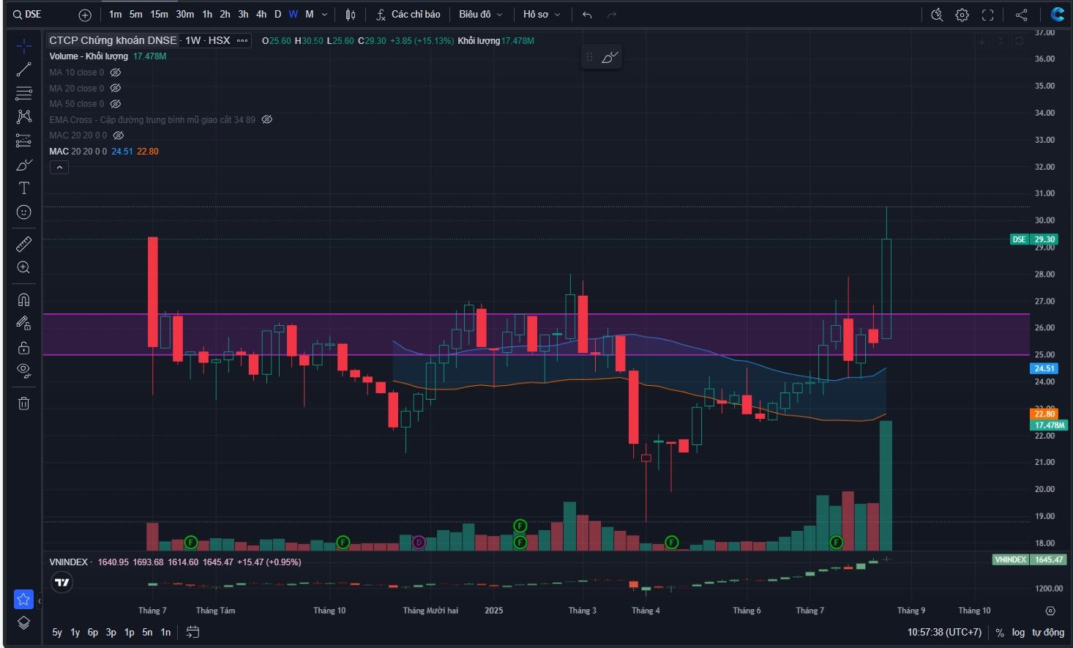Set date range to 5y
Viewport: 1073px width, 648px height.
[x=57, y=633]
